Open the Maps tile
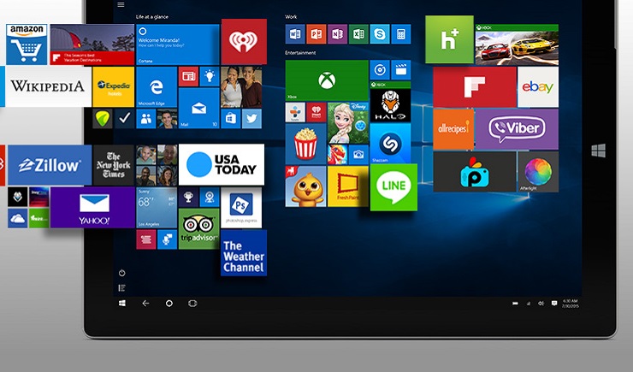Viewport: 633px width, 372px height. (210, 197)
